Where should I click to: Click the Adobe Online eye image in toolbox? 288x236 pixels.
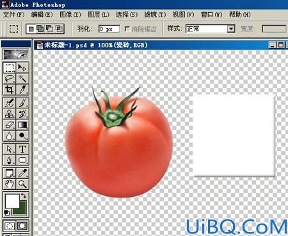16,55
